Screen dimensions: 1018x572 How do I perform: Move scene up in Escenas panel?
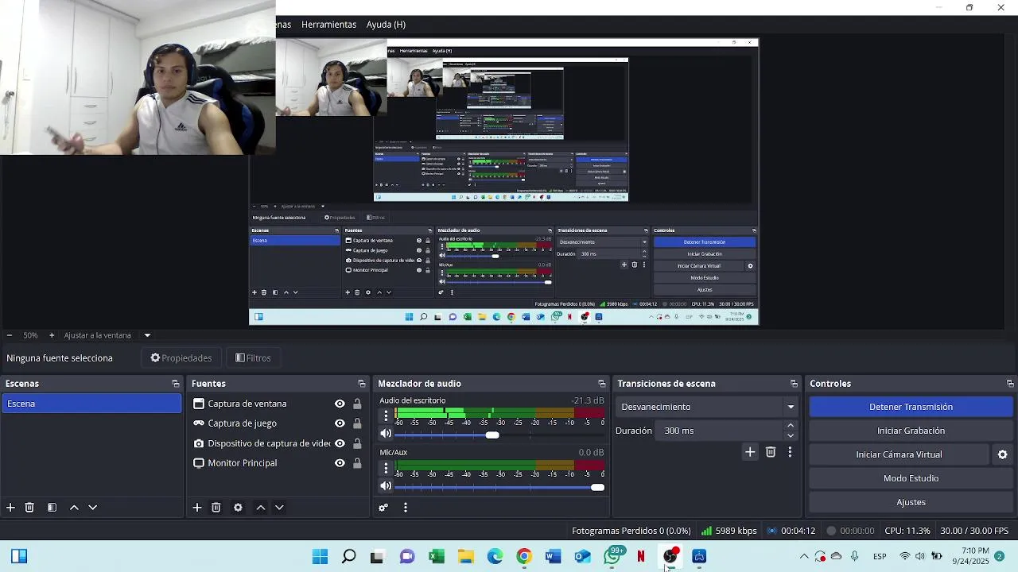pyautogui.click(x=74, y=508)
